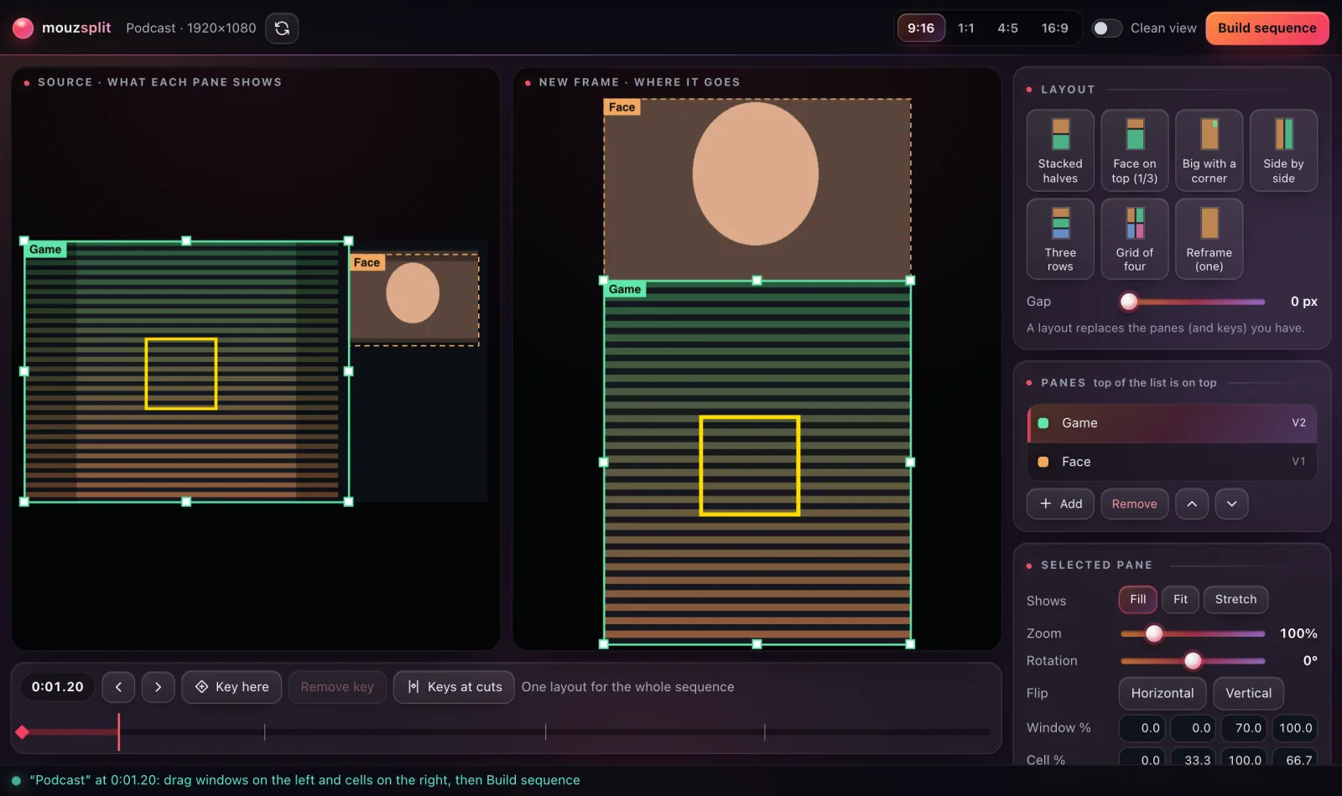Switch to 9:16 aspect ratio
Image resolution: width=1342 pixels, height=796 pixels.
click(921, 28)
